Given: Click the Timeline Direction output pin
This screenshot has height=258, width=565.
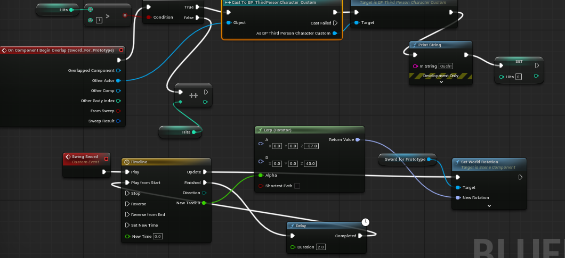Looking at the screenshot, I should tap(204, 193).
